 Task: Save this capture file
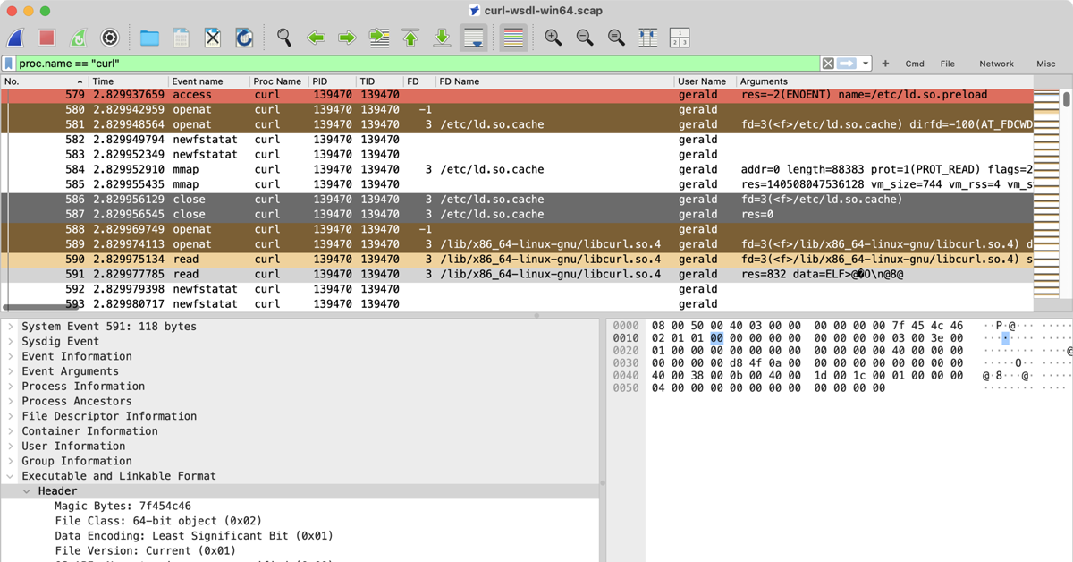[181, 38]
